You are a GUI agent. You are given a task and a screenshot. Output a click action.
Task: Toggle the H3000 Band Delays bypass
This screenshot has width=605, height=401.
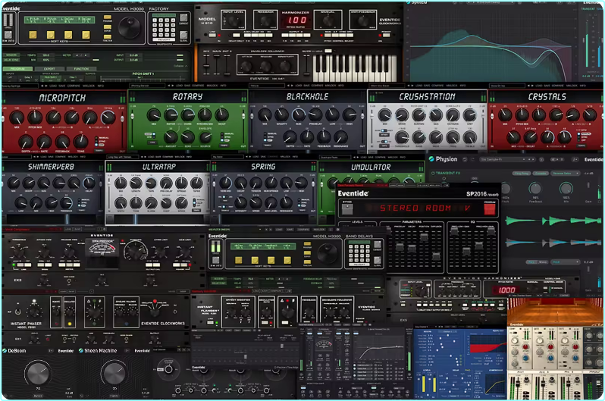(215, 260)
